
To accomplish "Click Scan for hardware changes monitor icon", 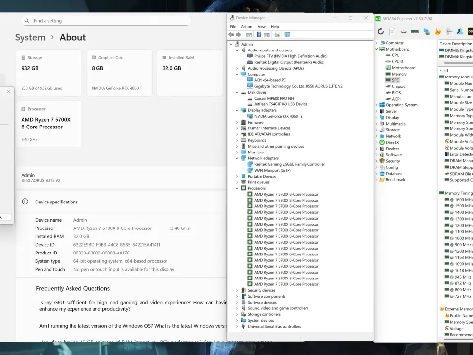I will tap(287, 35).
